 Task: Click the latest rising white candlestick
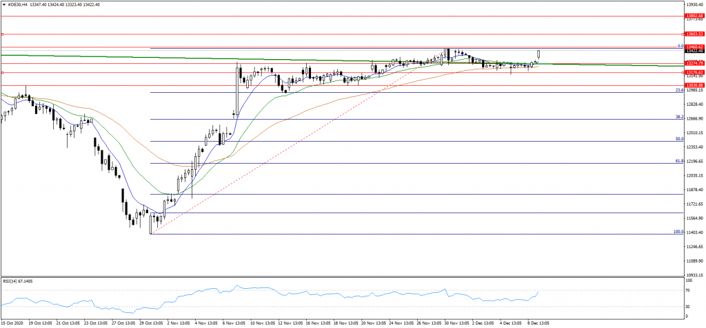tap(538, 54)
